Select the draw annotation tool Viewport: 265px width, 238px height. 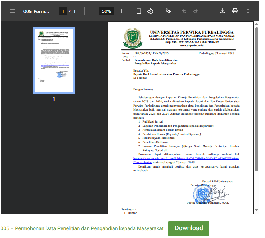[168, 11]
